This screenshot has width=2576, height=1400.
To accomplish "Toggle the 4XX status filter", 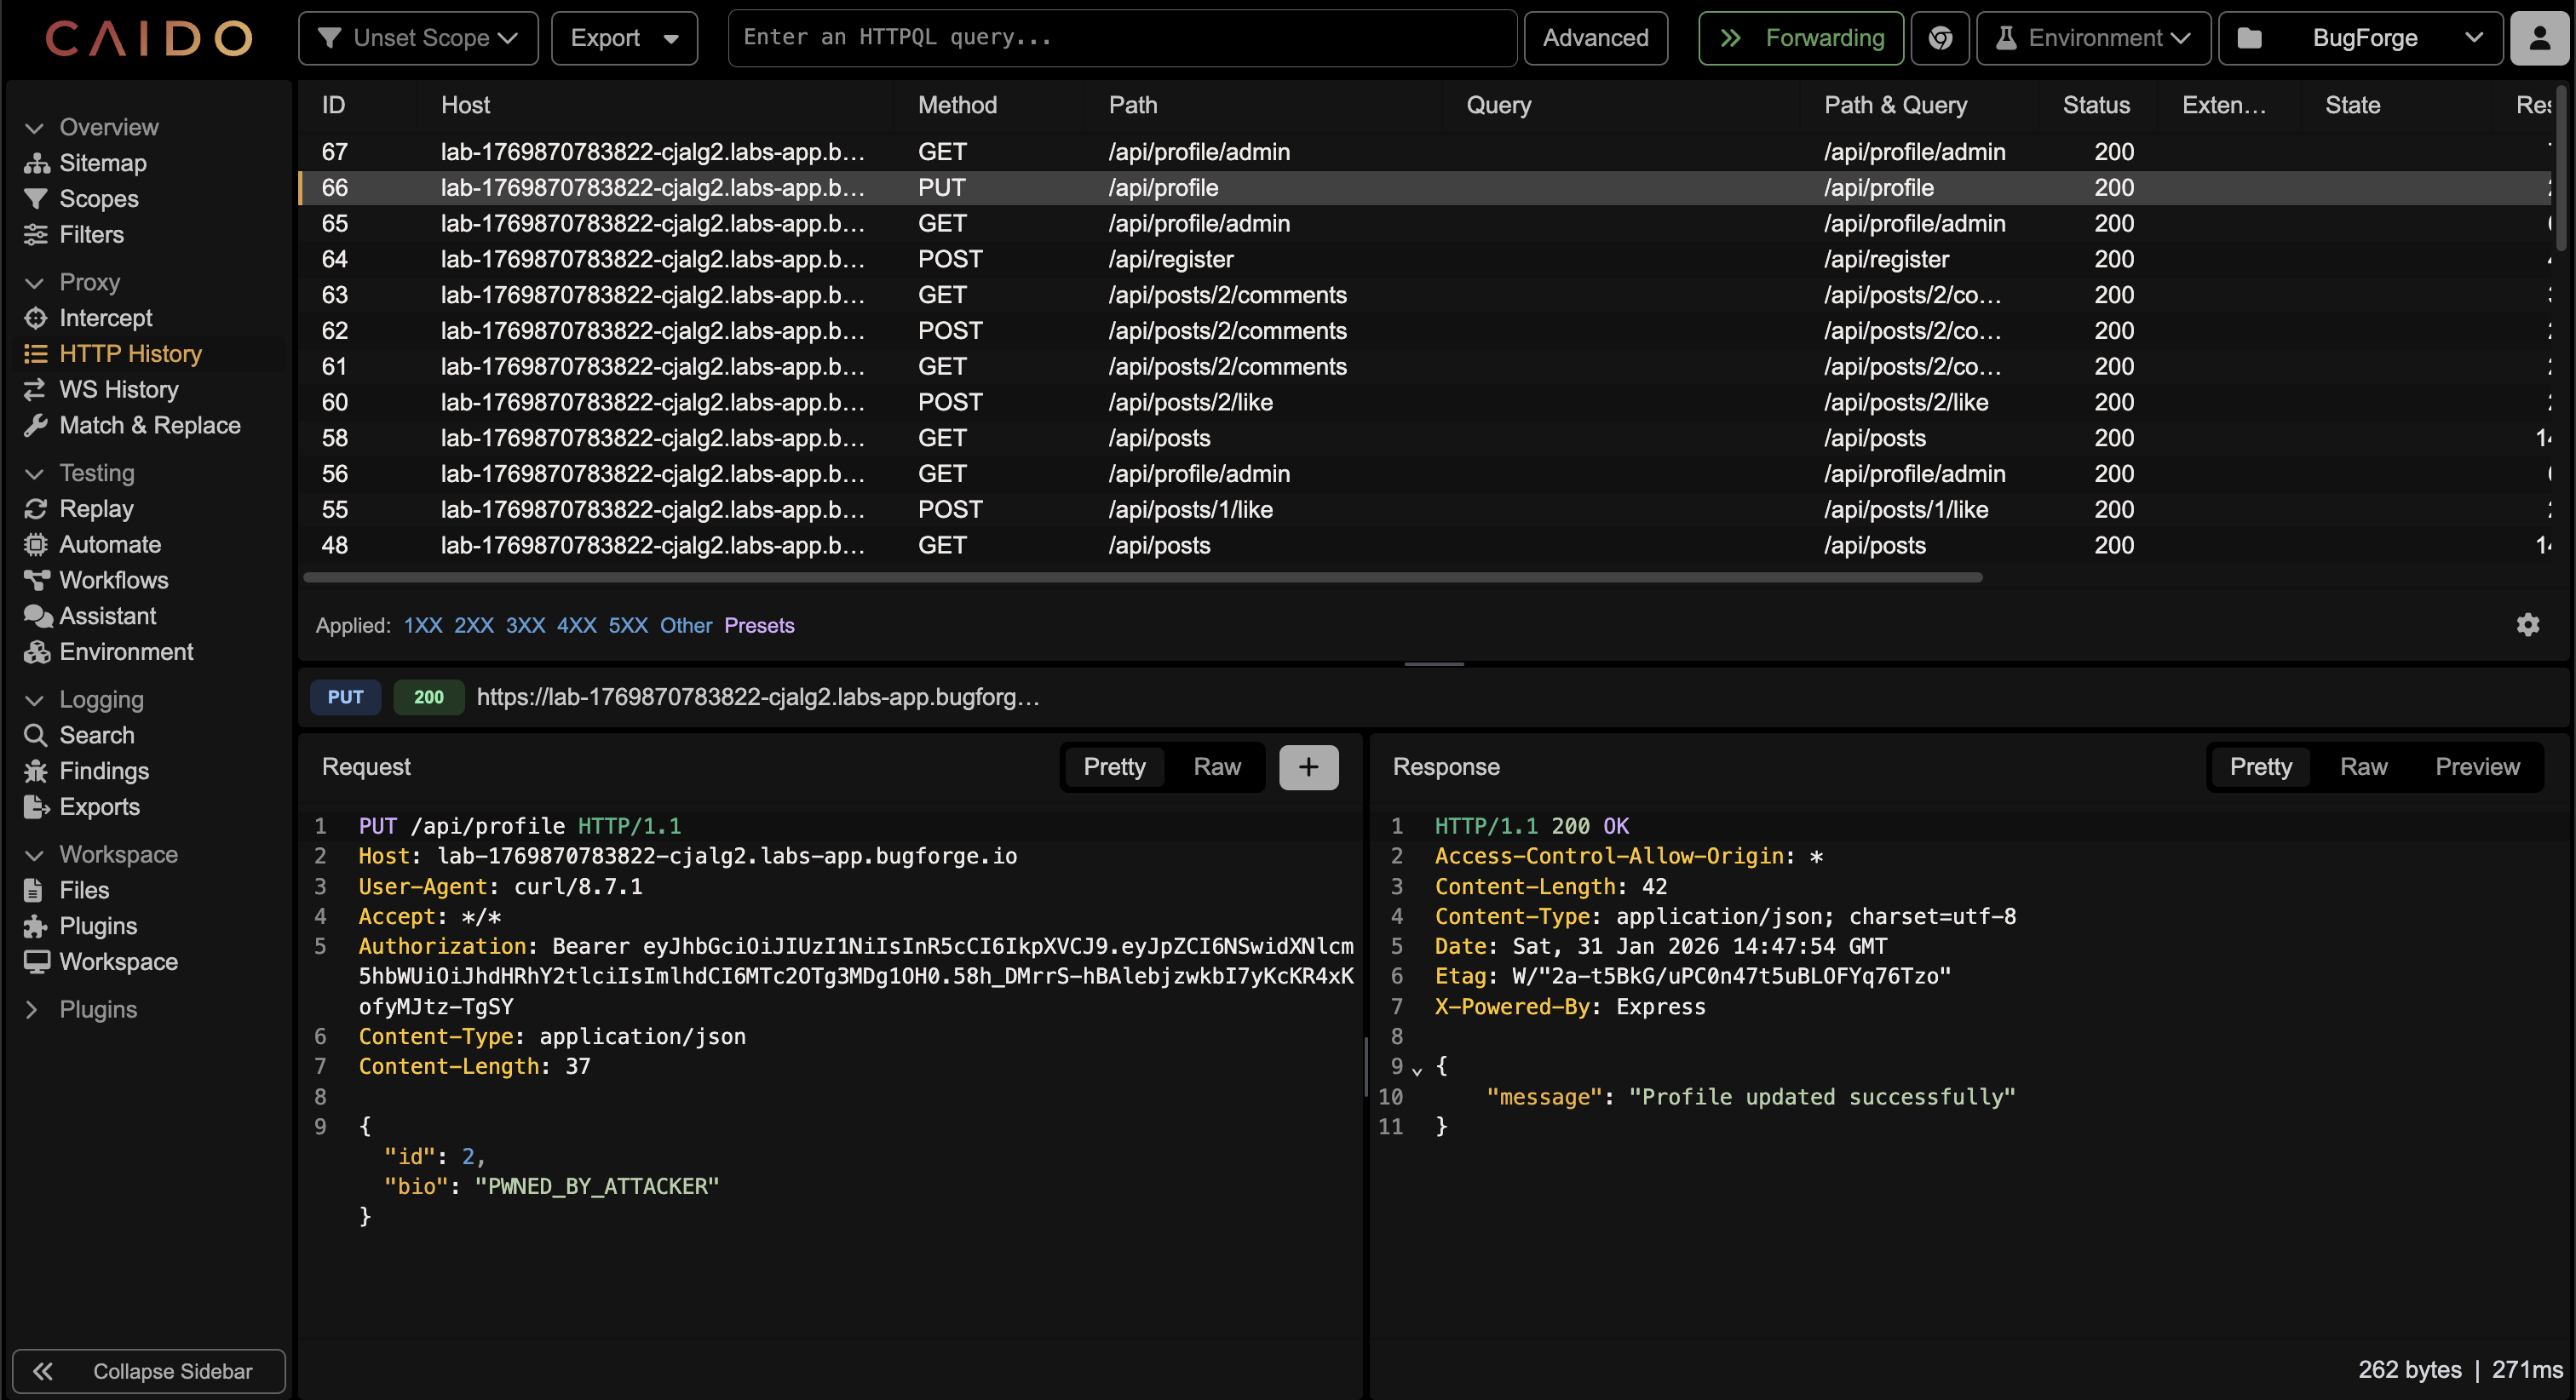I will point(576,626).
